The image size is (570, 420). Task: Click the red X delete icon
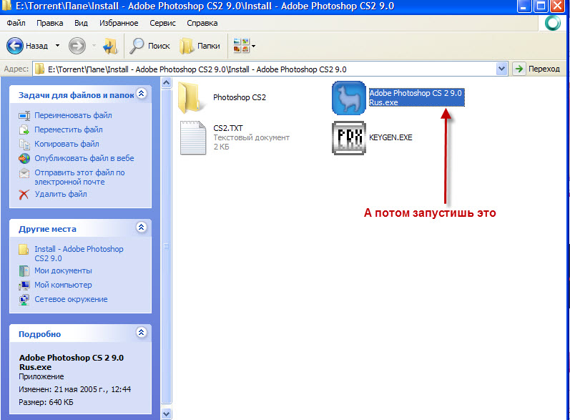(x=24, y=195)
